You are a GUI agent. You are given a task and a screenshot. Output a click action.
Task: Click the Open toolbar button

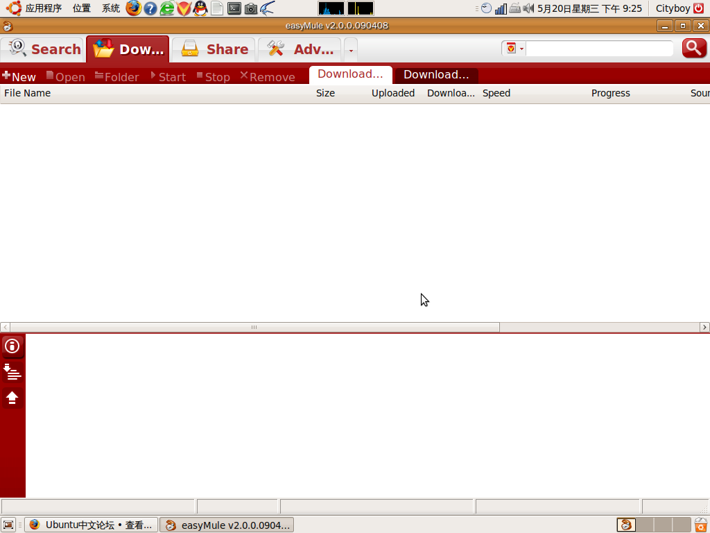pos(66,76)
